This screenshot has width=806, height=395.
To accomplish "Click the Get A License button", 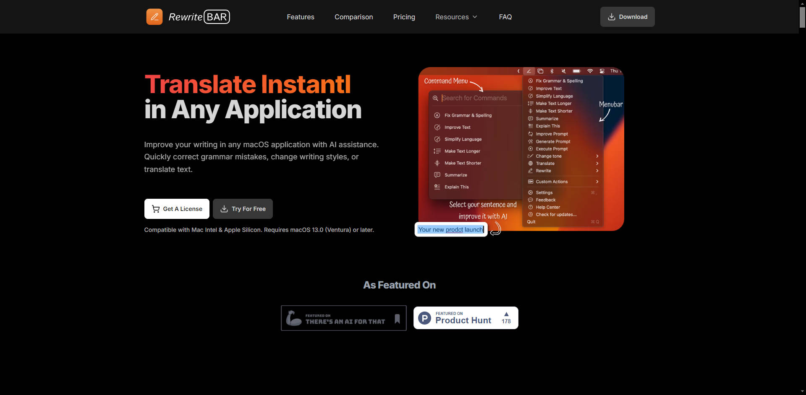I will point(177,209).
